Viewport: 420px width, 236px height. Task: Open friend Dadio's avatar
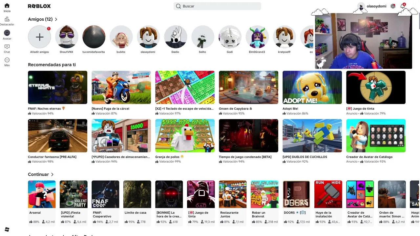pyautogui.click(x=176, y=37)
